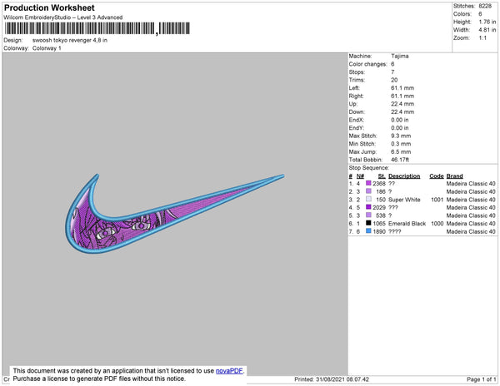The height and width of the screenshot is (386, 500).
Task: Click the purple swatch for stop 1
Action: coord(368,183)
